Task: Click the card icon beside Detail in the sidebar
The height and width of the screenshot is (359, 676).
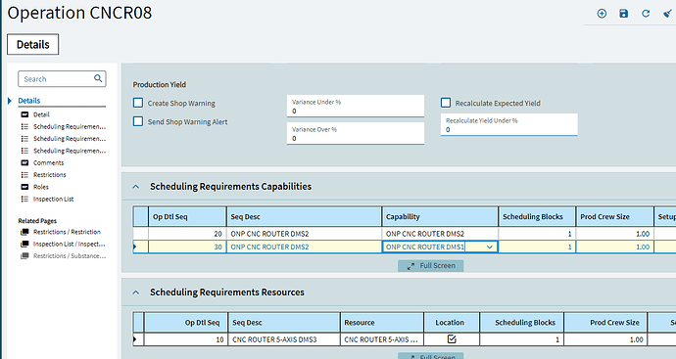Action: click(x=24, y=114)
